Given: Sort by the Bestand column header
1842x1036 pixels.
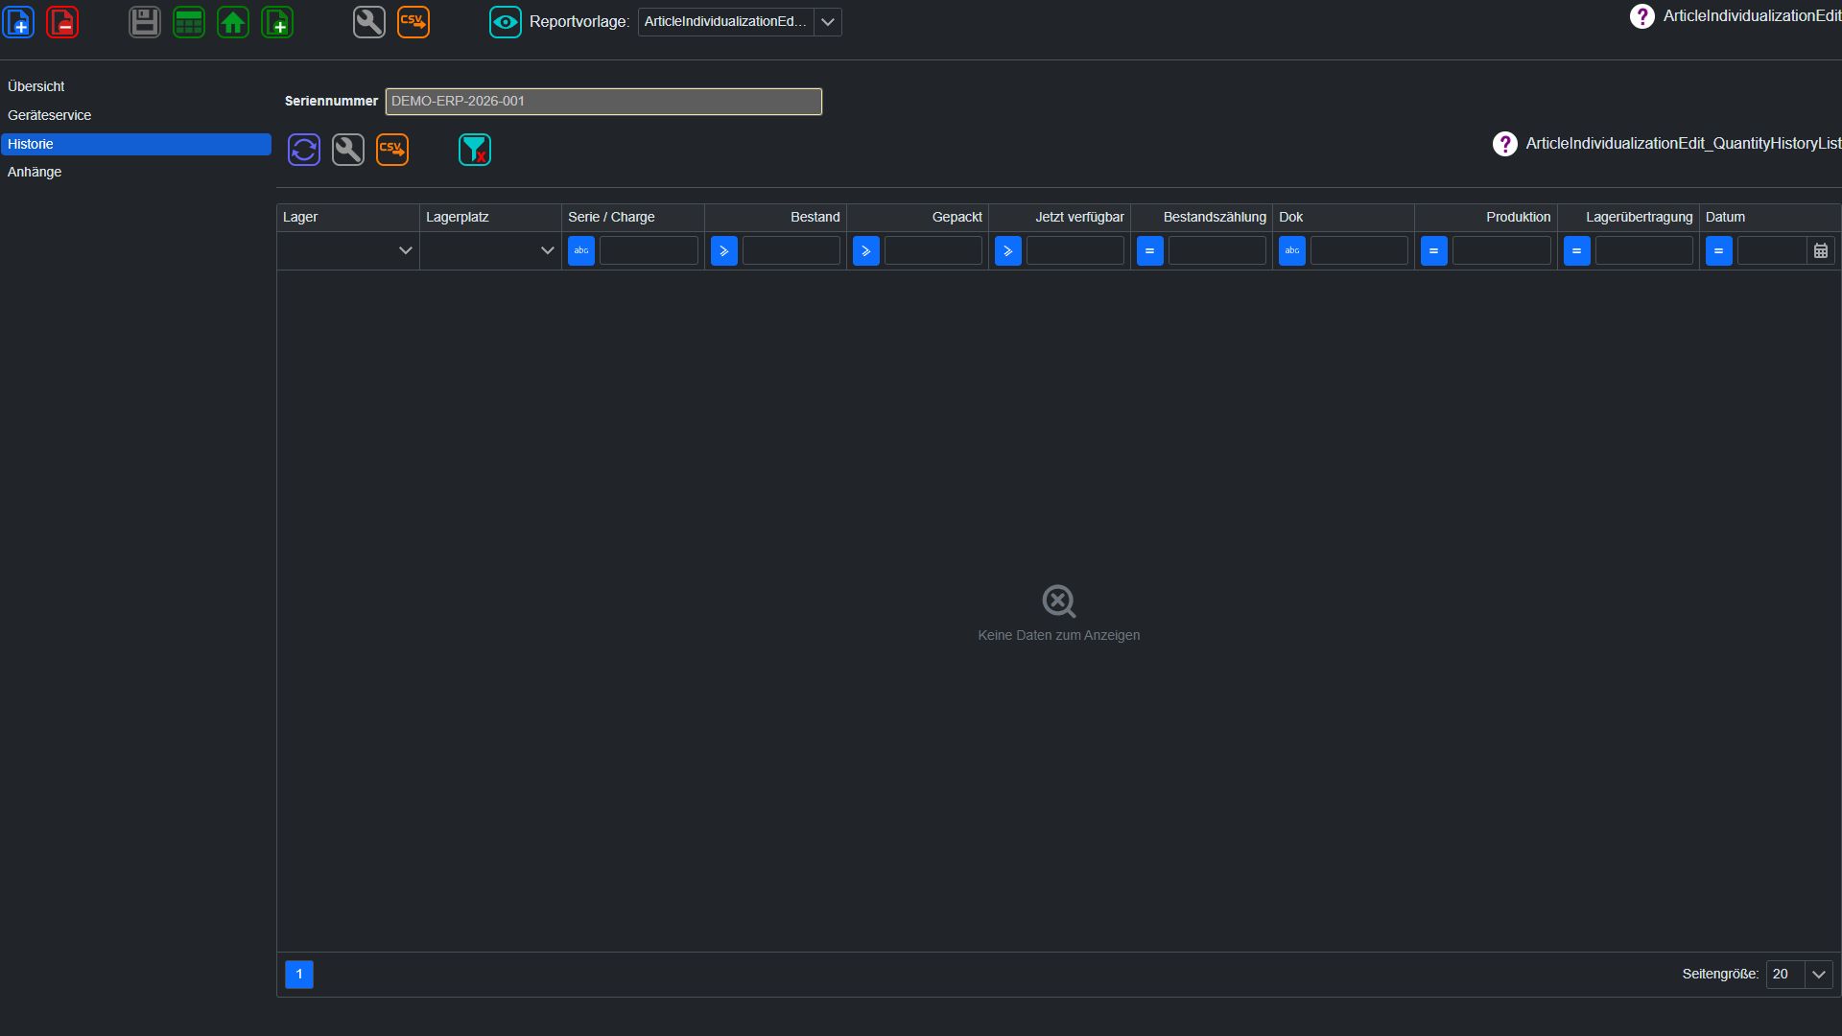Looking at the screenshot, I should 775,217.
